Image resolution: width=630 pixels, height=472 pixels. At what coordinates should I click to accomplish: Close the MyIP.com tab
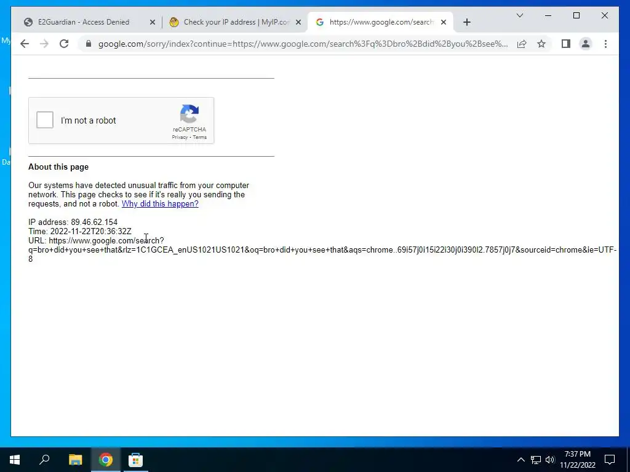tap(298, 23)
